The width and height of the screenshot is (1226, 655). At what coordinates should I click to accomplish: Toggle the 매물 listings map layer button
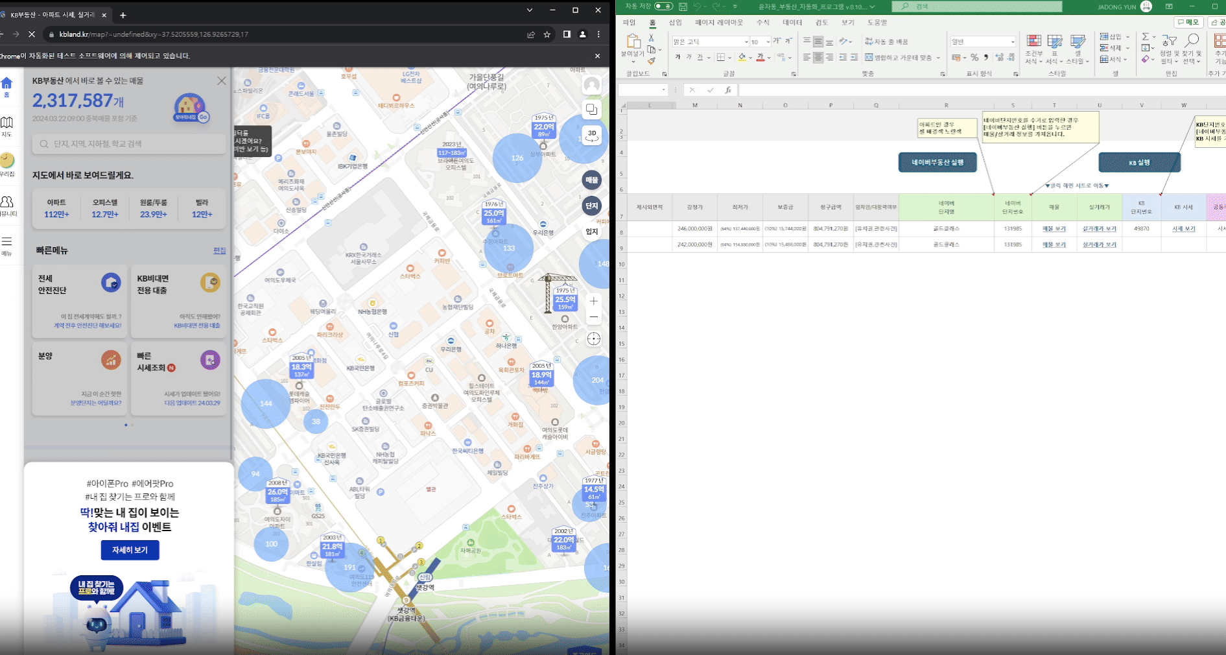pos(591,180)
